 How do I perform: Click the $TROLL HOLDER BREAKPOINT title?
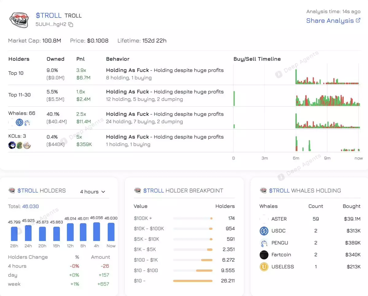tap(183, 190)
